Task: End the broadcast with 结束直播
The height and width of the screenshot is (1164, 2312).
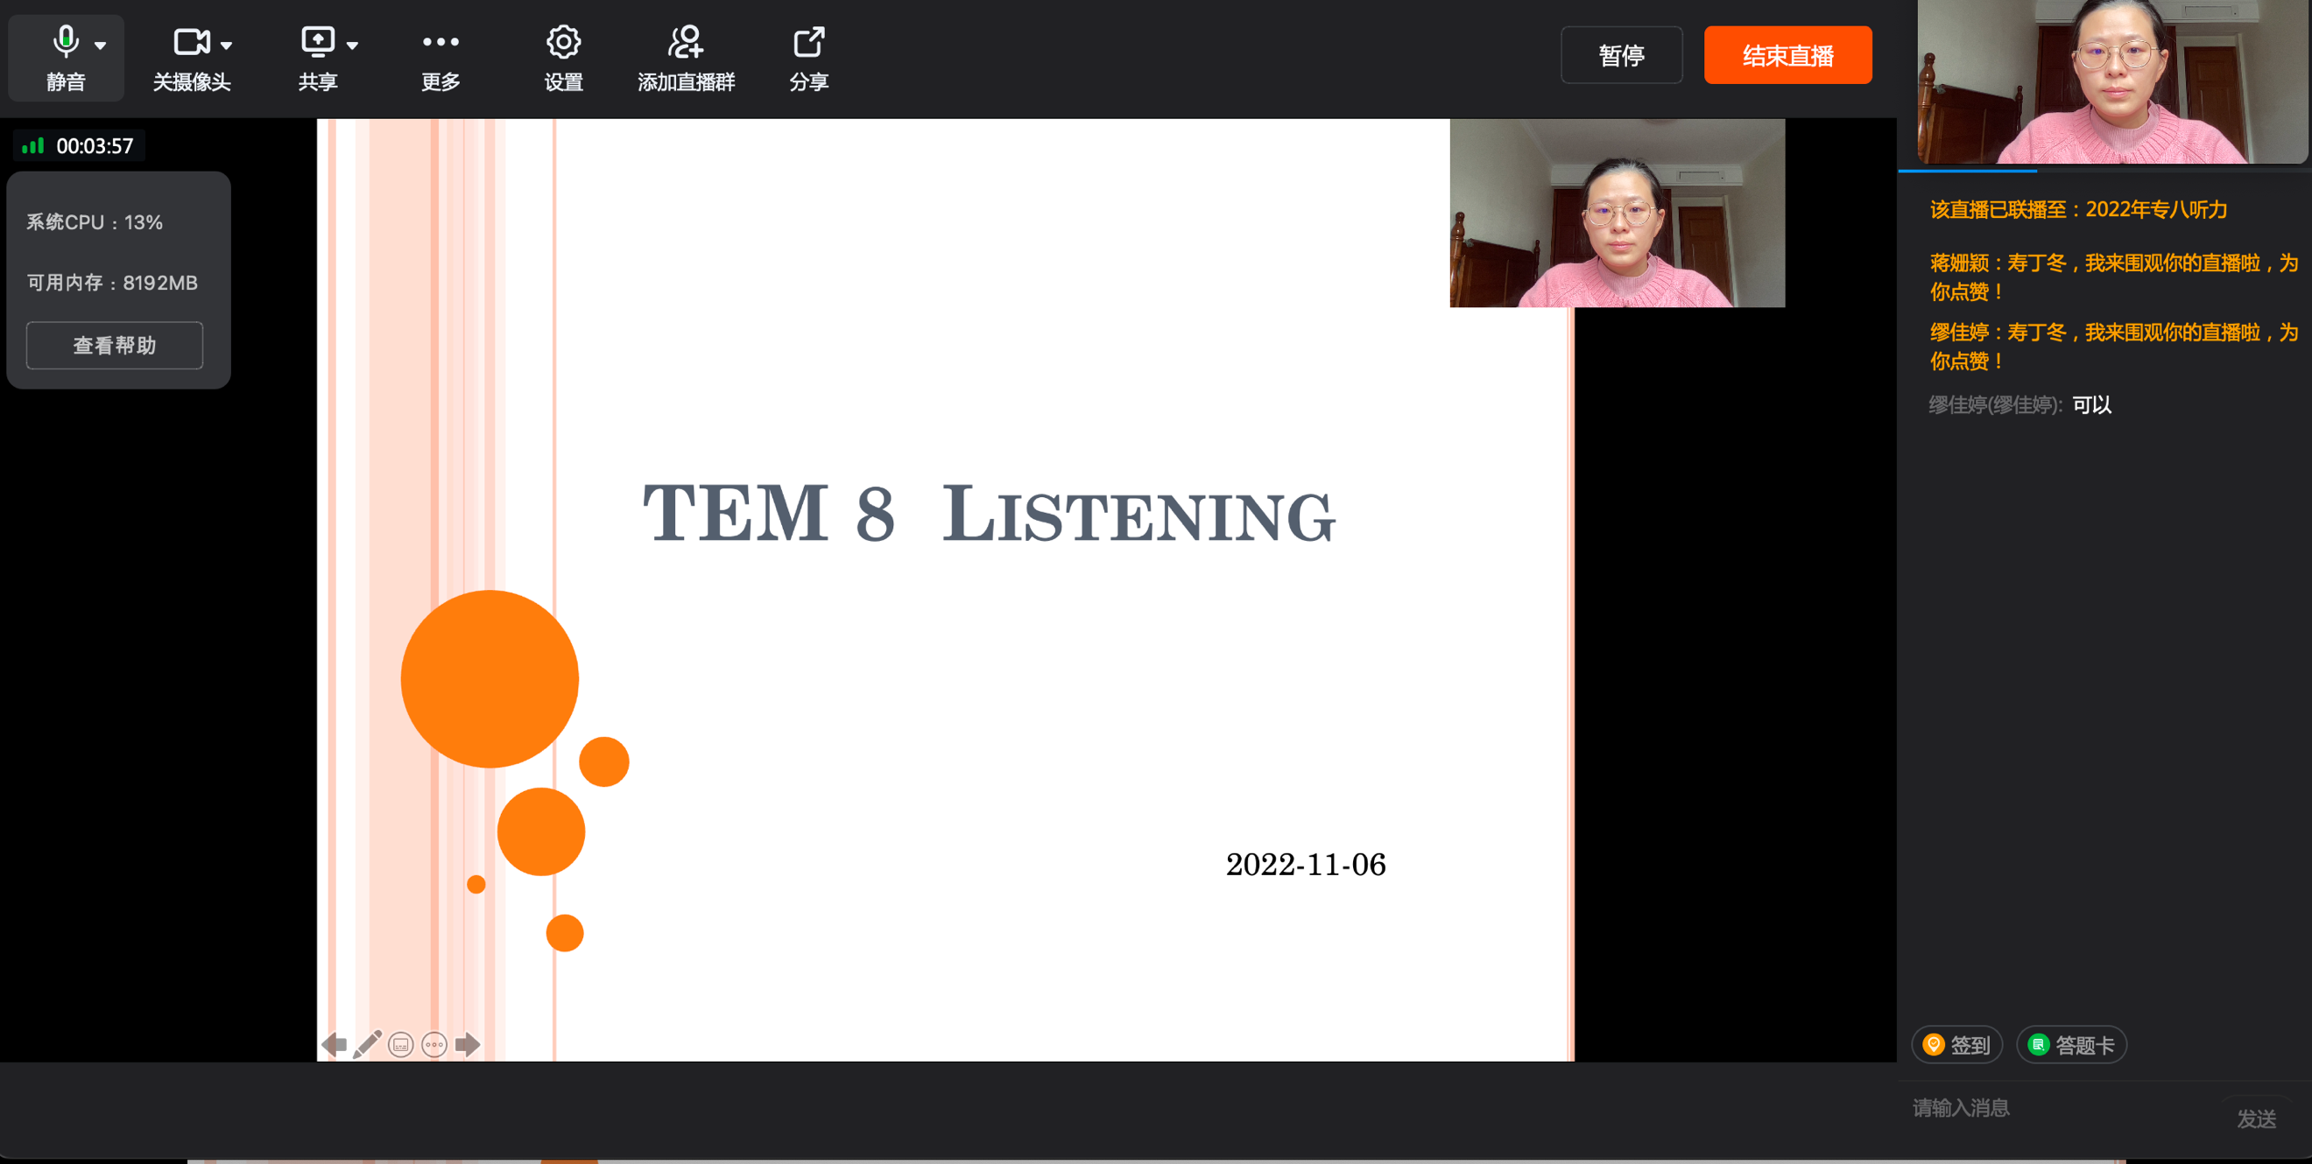Action: (x=1787, y=56)
